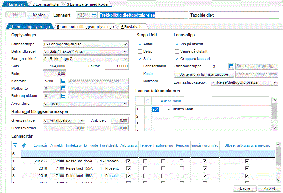Open the Beskrivelse tab
This screenshot has width=283, height=193.
(x=133, y=26)
